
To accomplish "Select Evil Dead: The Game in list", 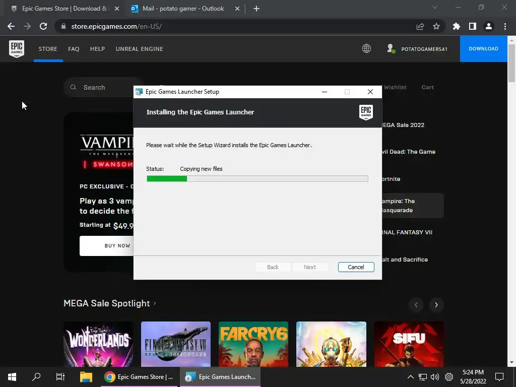I will pos(408,152).
